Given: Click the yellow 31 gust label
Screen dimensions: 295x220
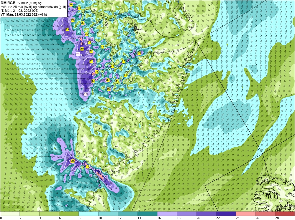Looking at the screenshot, I should coord(91,61).
